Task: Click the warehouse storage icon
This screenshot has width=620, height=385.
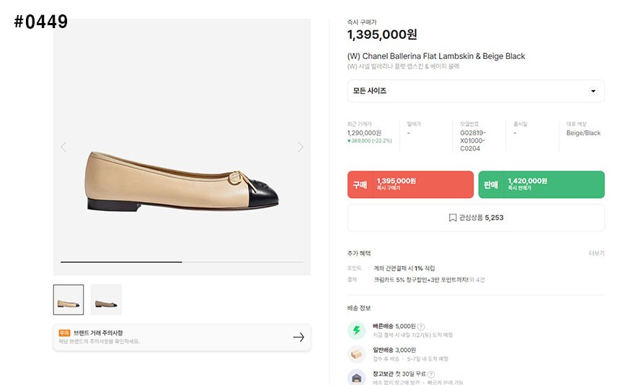Action: point(356,378)
